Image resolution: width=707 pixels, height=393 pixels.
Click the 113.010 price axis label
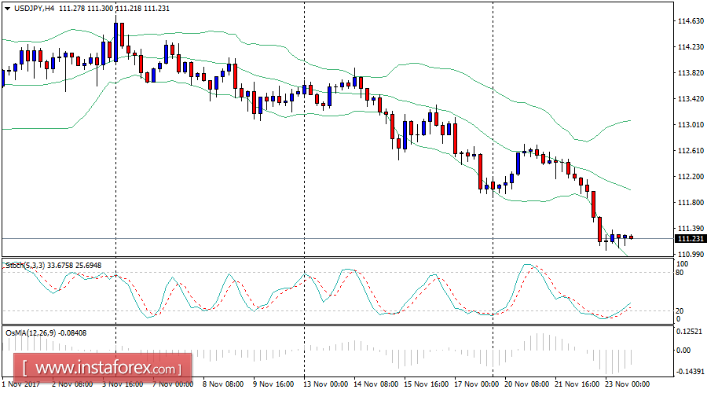(691, 125)
